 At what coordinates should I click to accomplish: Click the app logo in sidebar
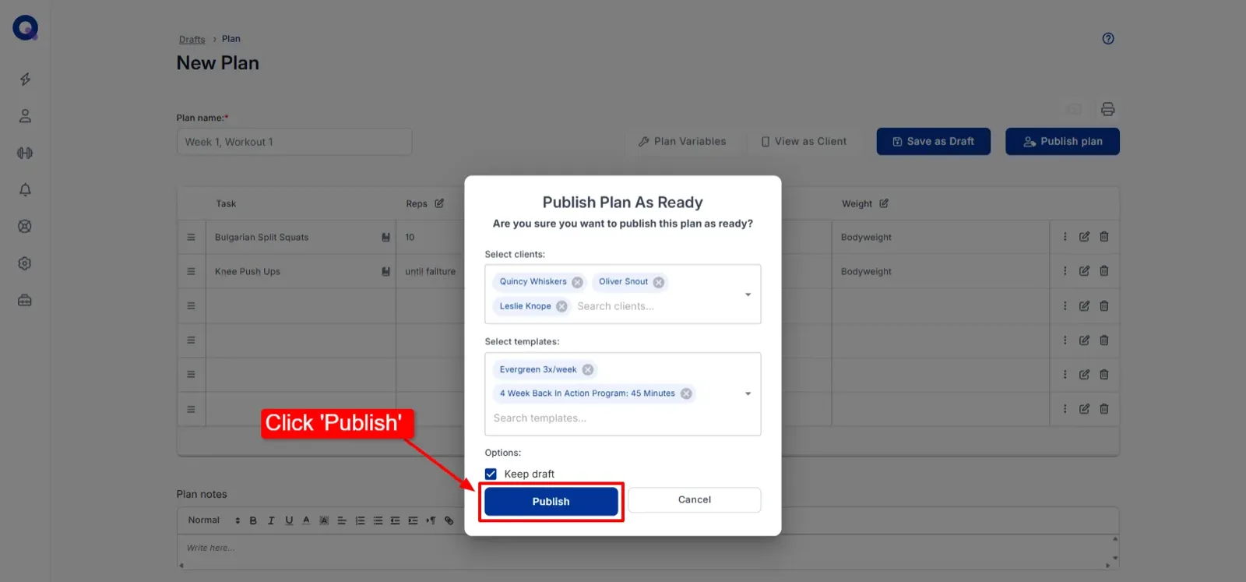click(x=25, y=28)
